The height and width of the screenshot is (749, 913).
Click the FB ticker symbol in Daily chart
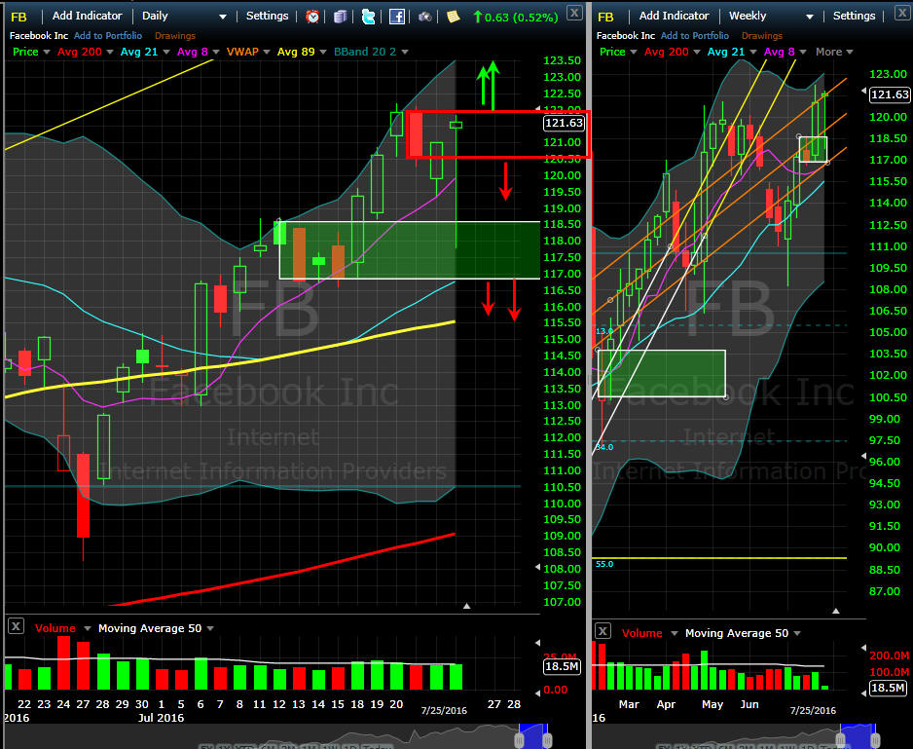tap(19, 17)
